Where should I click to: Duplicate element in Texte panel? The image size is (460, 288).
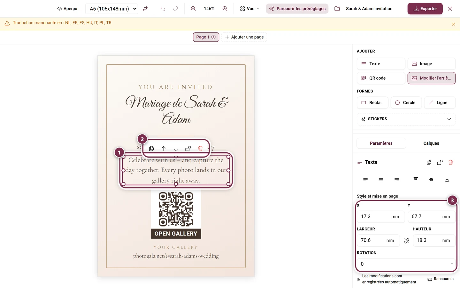[429, 163]
